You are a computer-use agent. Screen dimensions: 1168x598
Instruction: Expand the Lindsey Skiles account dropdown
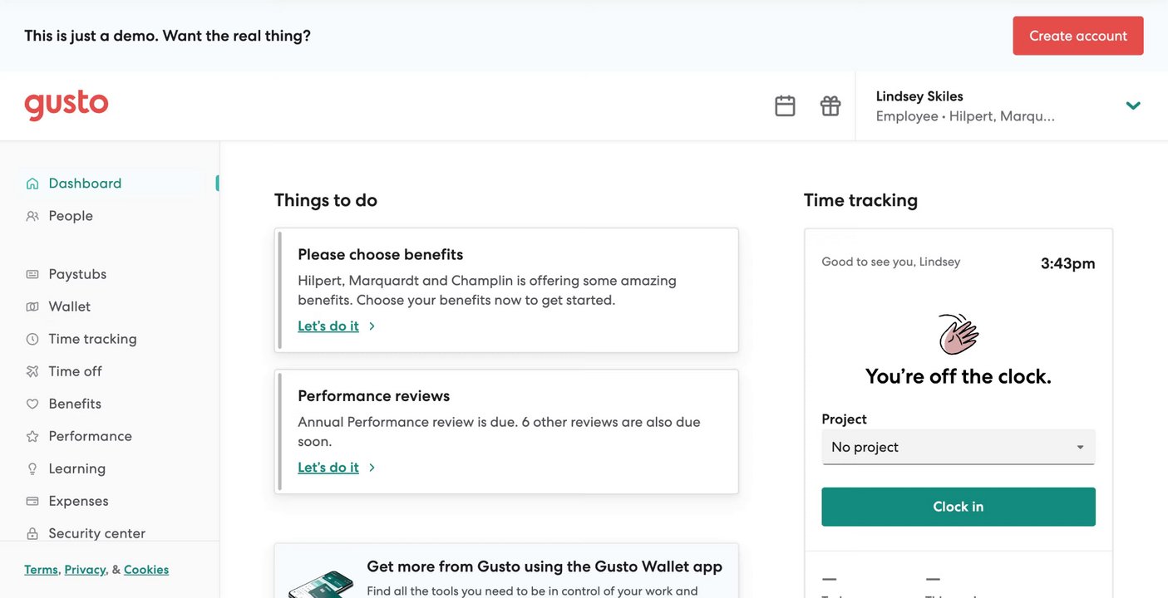1132,105
